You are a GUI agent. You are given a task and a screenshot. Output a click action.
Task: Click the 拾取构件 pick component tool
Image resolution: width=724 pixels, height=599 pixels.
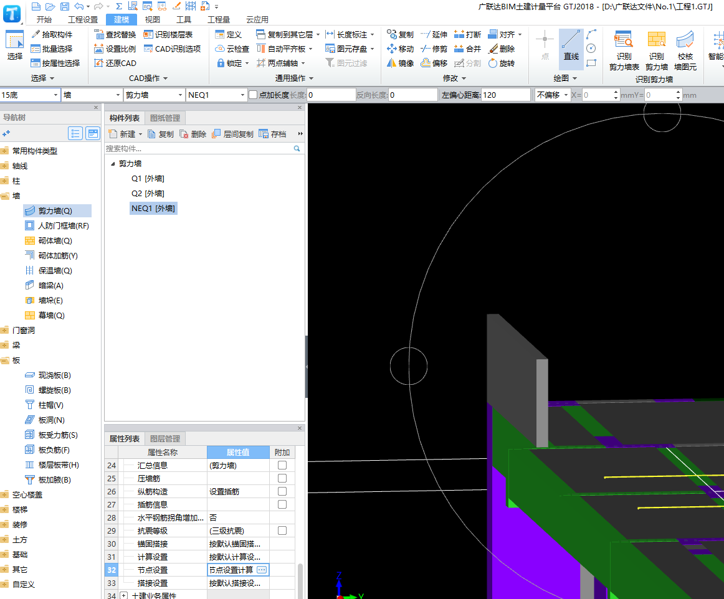tap(52, 35)
